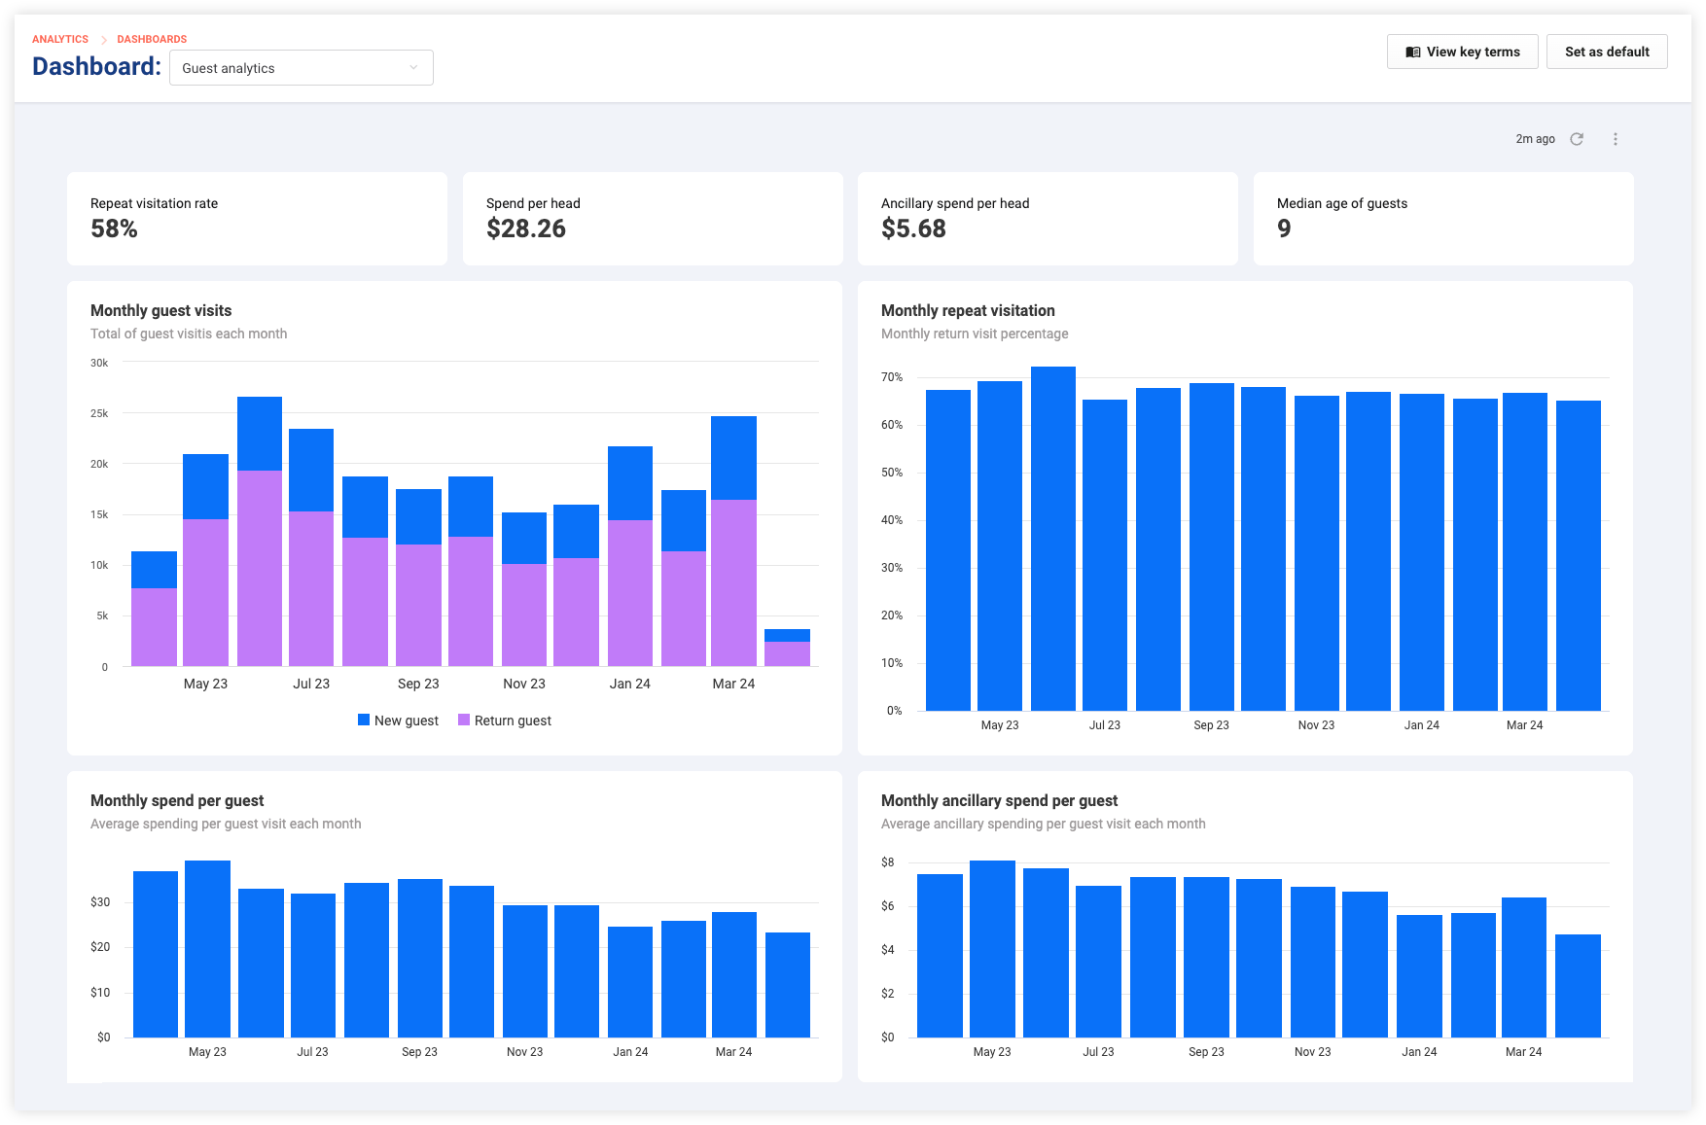Click the New guest segment of Jul 23 visits bar
This screenshot has width=1706, height=1125.
click(311, 471)
